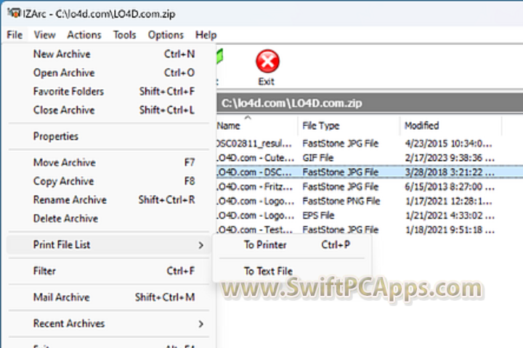Viewport: 523px width, 348px height.
Task: Click the archive path bar C:\lo4d.com\LO4D.com.zip
Action: pos(370,103)
